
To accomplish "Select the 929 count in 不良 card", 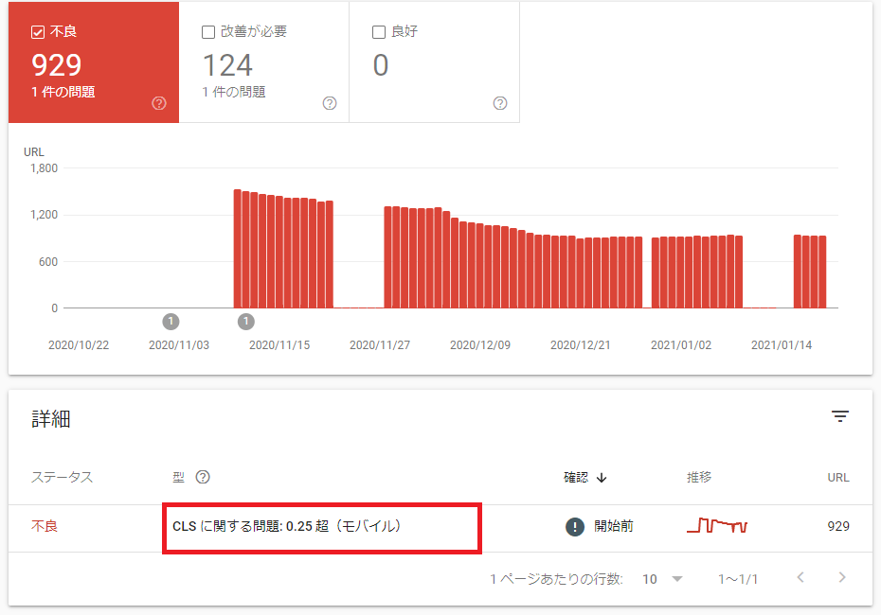I will 57,65.
